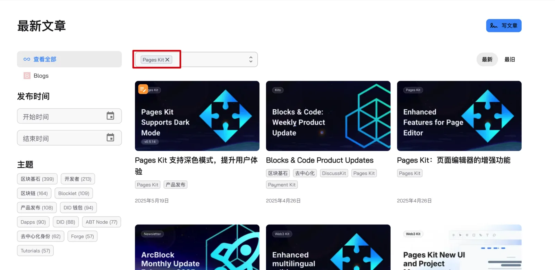Viewport: 555px width, 270px height.
Task: Open the Enhanced Features for Page Editor thumbnail
Action: click(459, 116)
